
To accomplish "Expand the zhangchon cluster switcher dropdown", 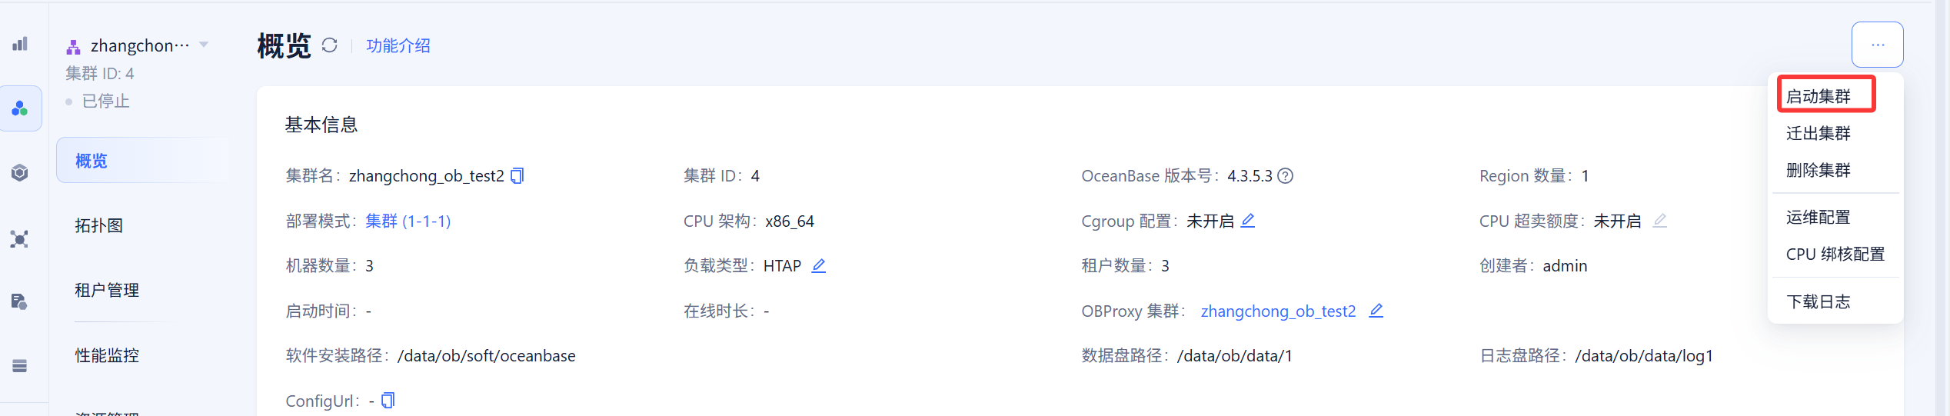I will [x=204, y=45].
